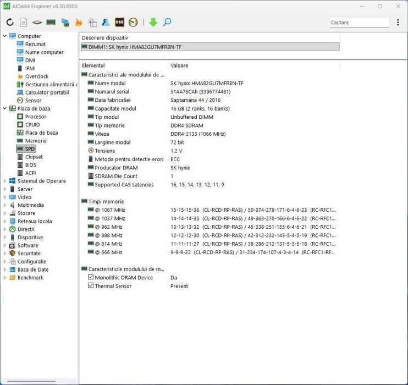Expand the Video tree node
Viewport: 408px width, 385px height.
click(x=5, y=197)
